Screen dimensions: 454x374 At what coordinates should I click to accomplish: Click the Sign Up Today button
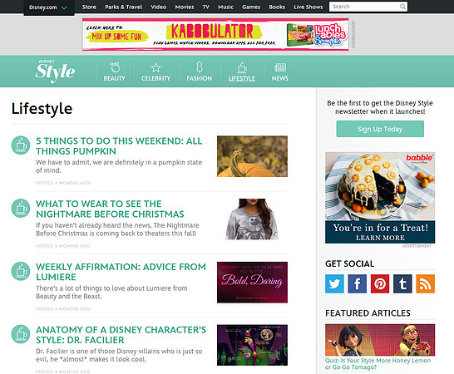[380, 129]
